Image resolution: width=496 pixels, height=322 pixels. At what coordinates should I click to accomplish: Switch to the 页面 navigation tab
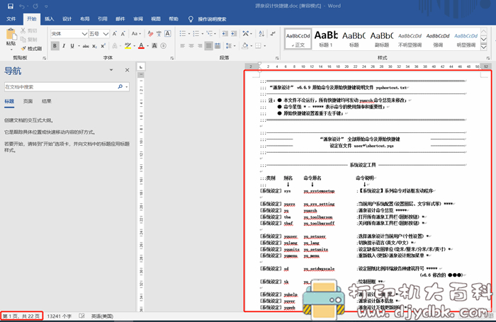[28, 101]
